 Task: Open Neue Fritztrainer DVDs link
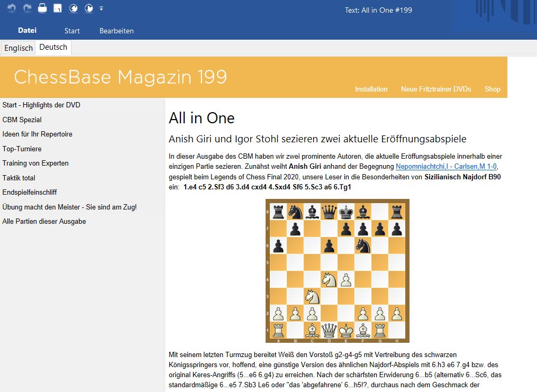click(x=435, y=89)
